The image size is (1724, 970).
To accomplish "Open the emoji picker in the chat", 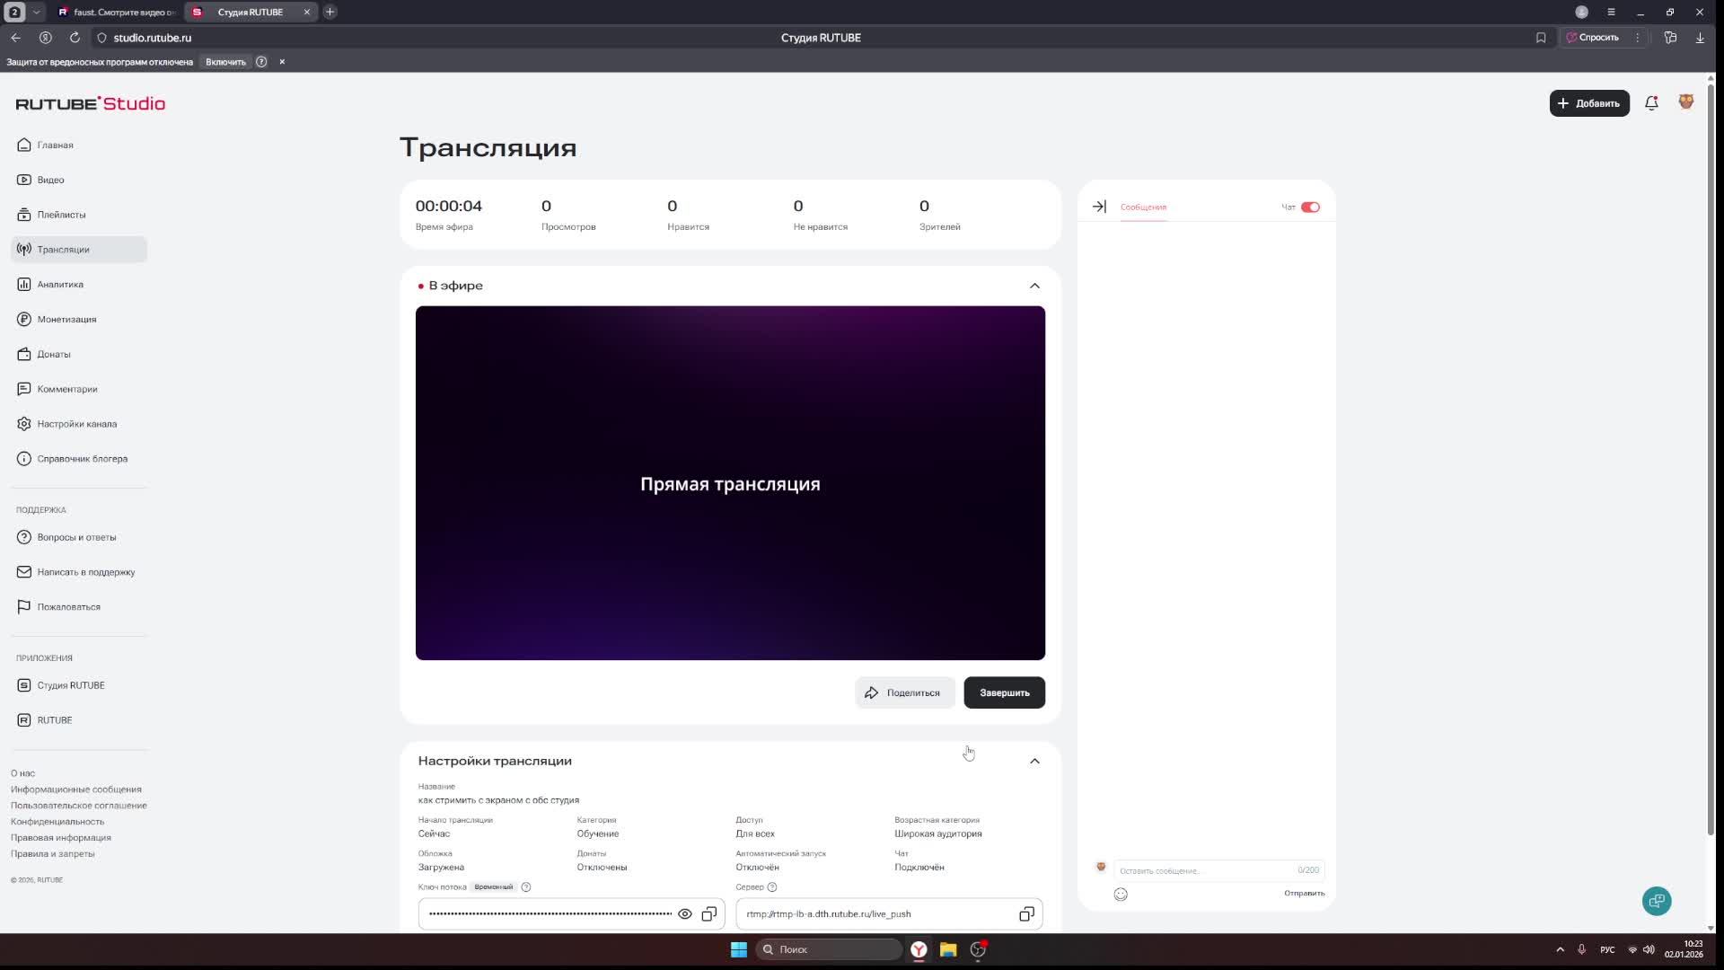I will (1121, 895).
